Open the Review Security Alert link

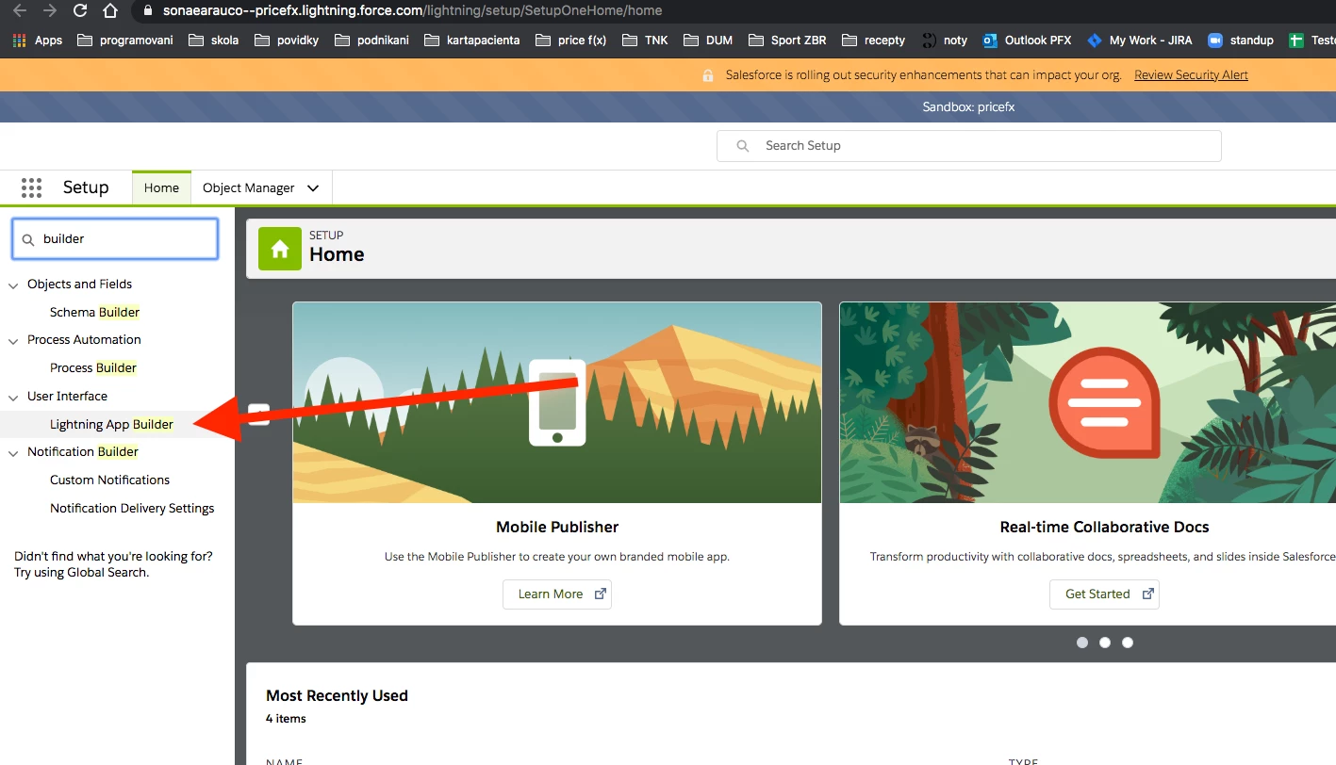[x=1190, y=73]
